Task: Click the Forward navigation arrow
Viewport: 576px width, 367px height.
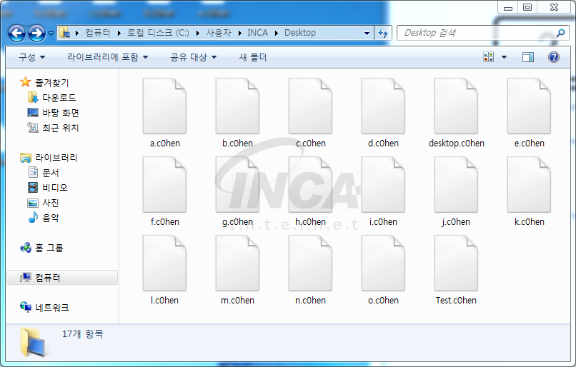Action: [x=36, y=34]
